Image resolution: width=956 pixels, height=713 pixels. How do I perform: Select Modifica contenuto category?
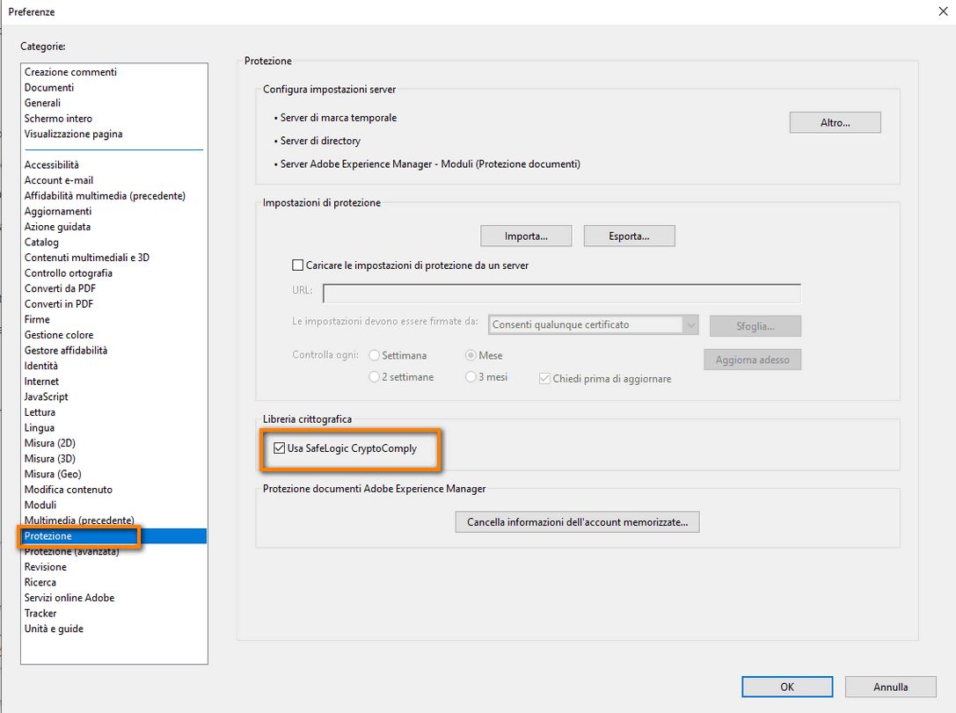[68, 490]
